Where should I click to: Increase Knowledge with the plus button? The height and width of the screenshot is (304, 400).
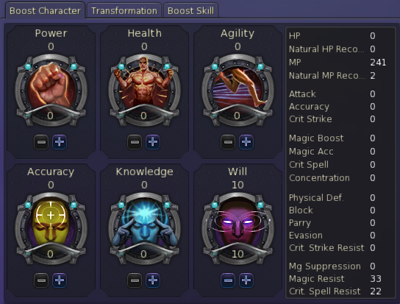click(x=153, y=280)
